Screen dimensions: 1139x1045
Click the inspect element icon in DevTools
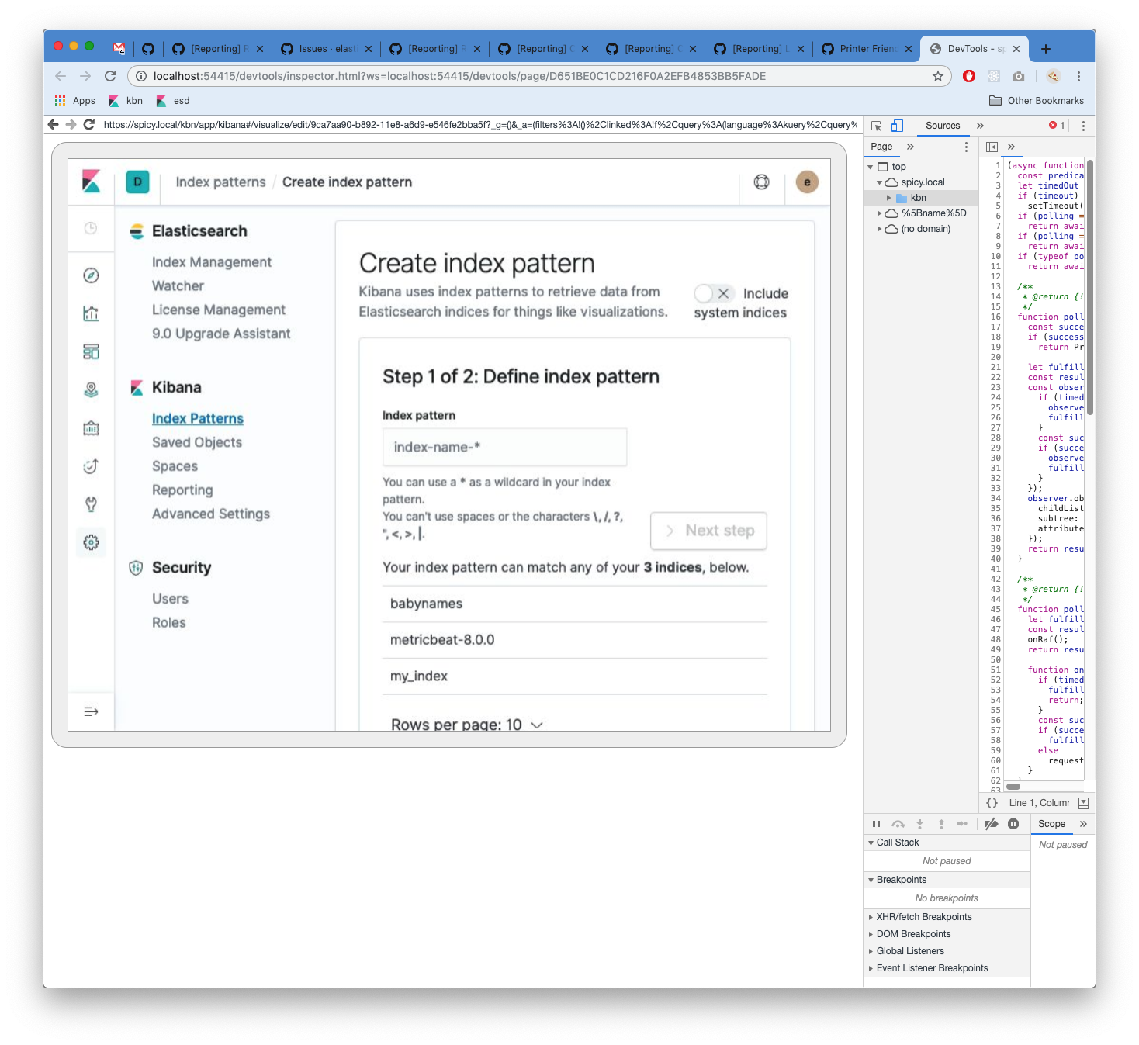pos(875,125)
